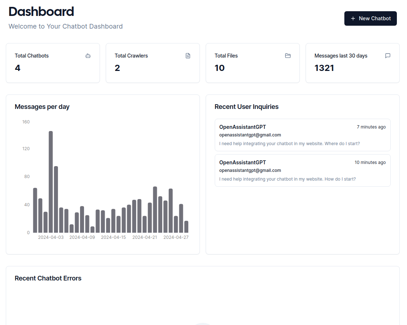Viewport: 407px width, 325px height.
Task: Click the Total Files count of 10
Action: click(x=219, y=68)
